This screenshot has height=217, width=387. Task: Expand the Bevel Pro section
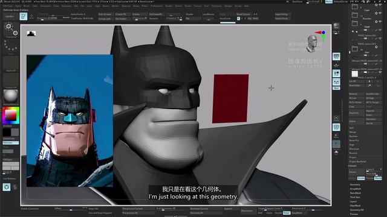point(354,140)
